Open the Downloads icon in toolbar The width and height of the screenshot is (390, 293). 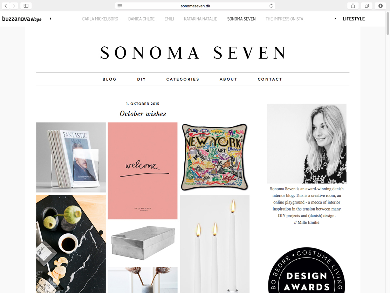tap(380, 6)
